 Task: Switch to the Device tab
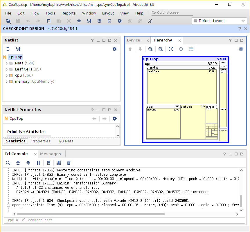[134, 40]
